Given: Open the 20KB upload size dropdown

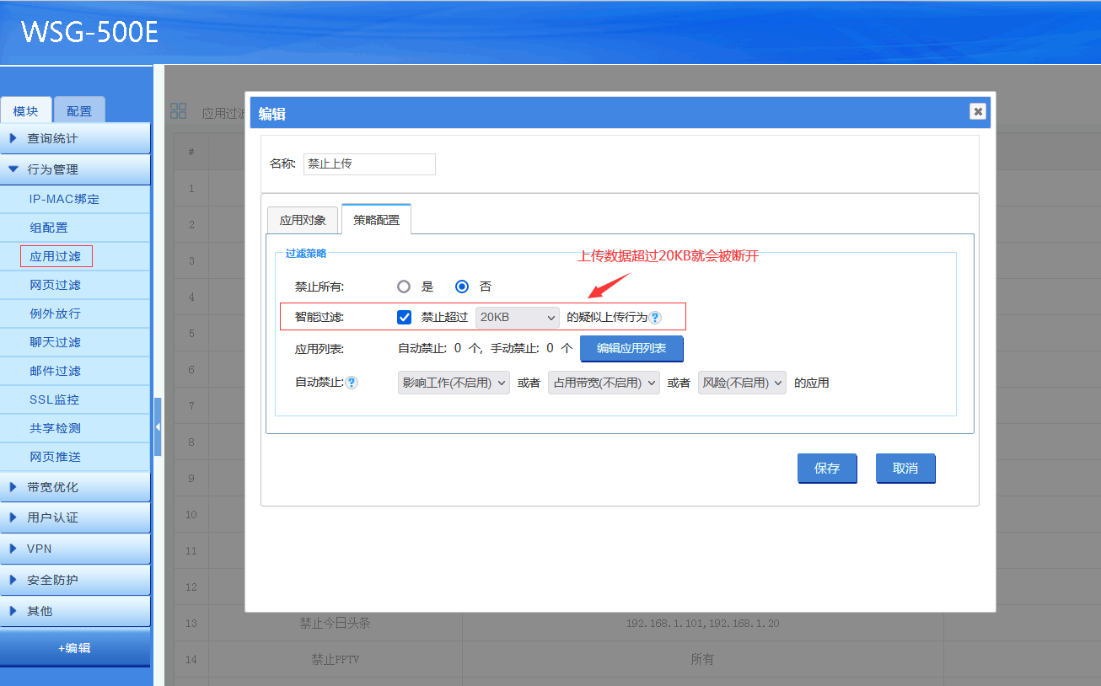Looking at the screenshot, I should point(518,318).
